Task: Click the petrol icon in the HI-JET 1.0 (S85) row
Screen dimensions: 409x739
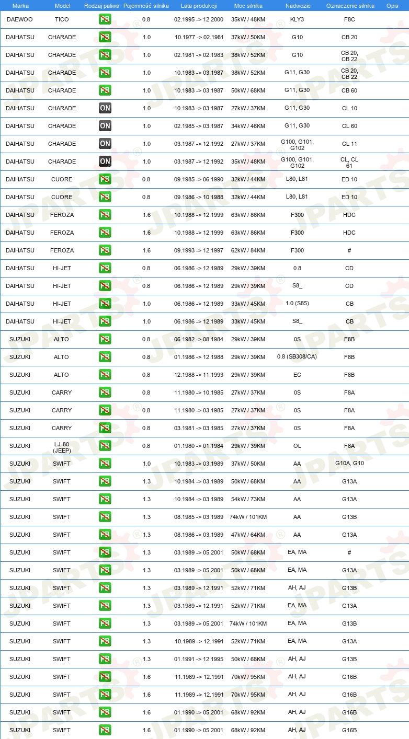Action: [x=105, y=304]
